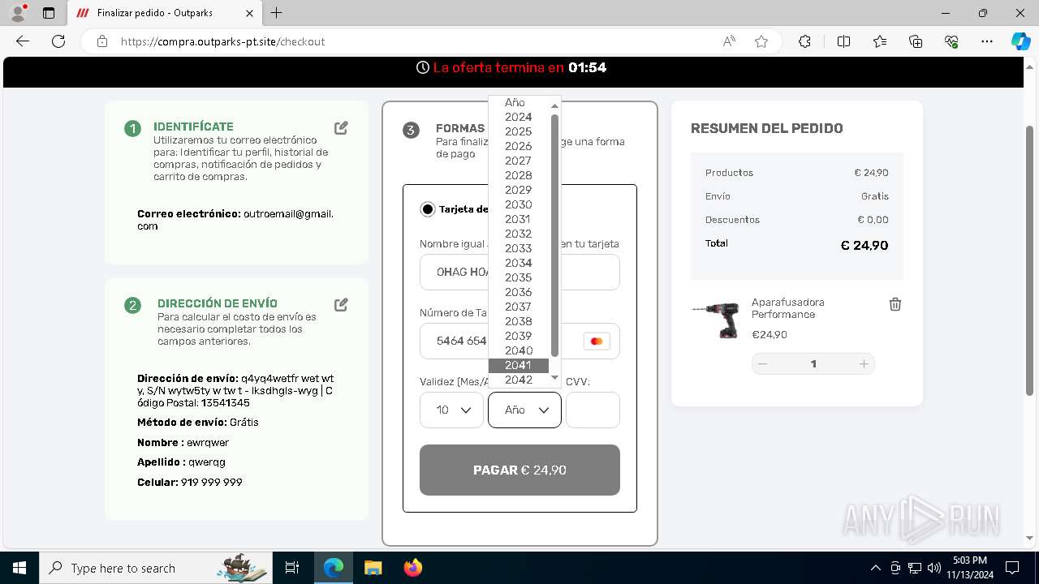1039x584 pixels.
Task: Select year 2033 from list
Action: (519, 248)
